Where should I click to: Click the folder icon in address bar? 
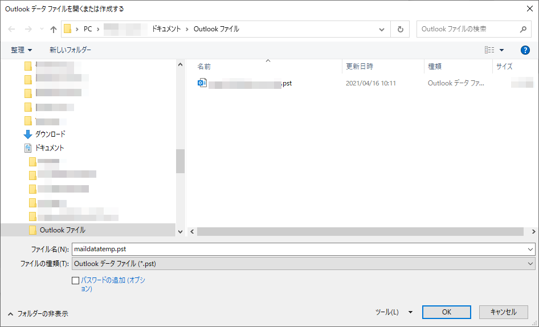(68, 29)
